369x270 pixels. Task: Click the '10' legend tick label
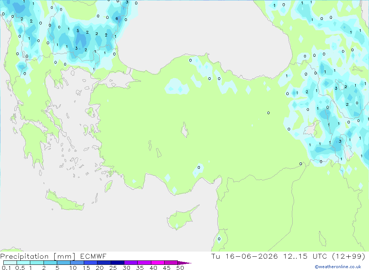pyautogui.click(x=73, y=268)
